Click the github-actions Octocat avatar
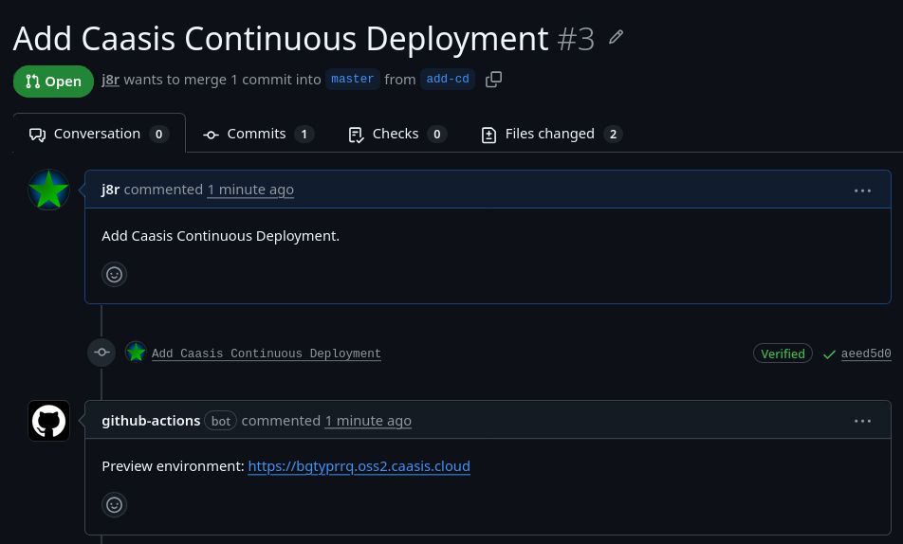Screen dimensions: 903x544 point(49,421)
